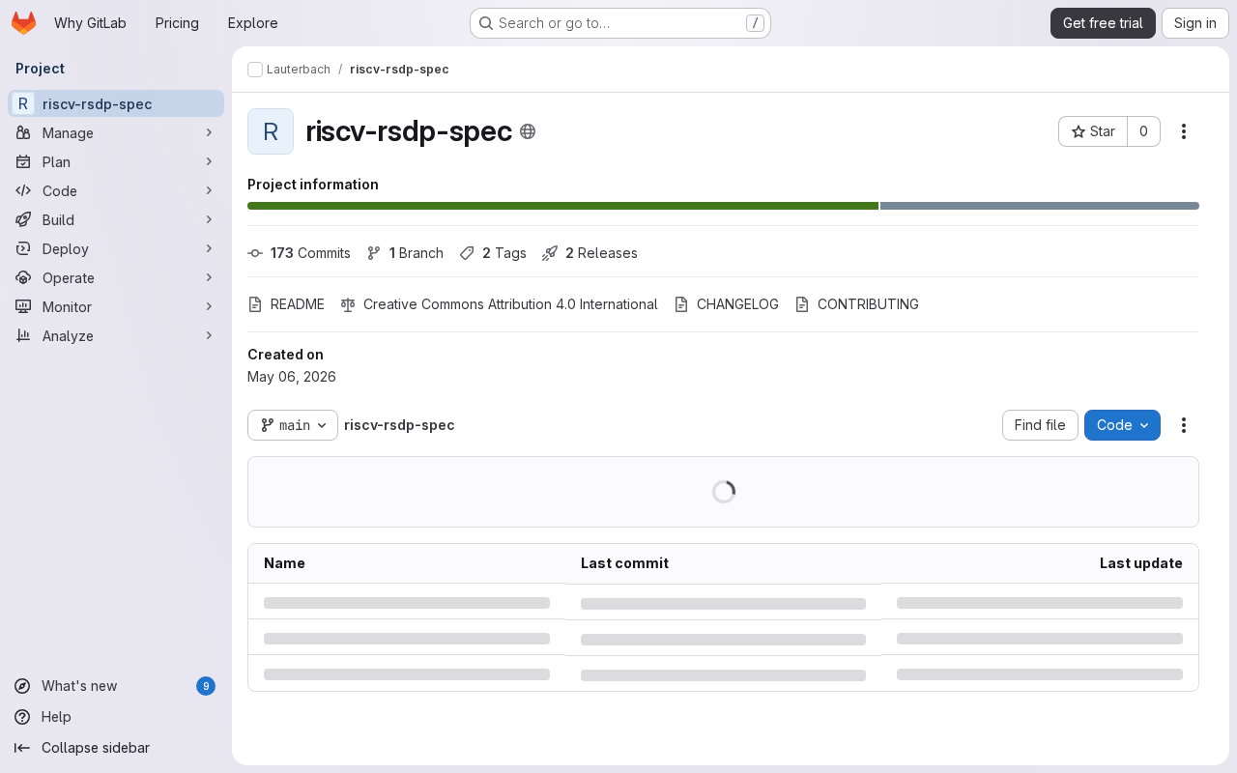Image resolution: width=1237 pixels, height=773 pixels.
Task: Open the 2 Releases link
Action: [x=590, y=253]
